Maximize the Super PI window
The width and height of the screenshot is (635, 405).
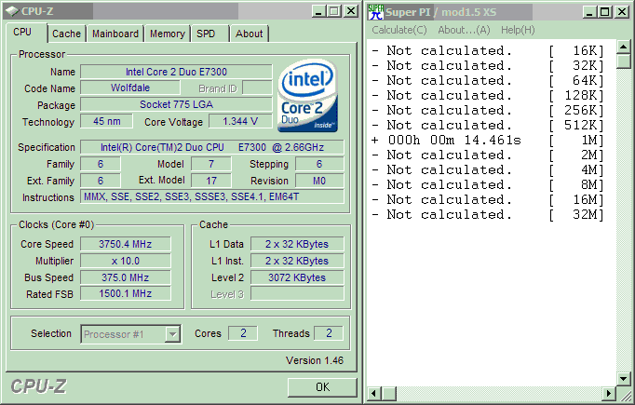pyautogui.click(x=604, y=12)
